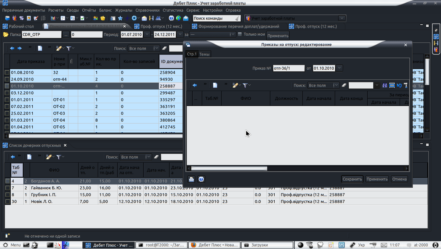The image size is (441, 249).
Task: Click filter funnel icon in the child vacations toolbar
Action: 59,157
